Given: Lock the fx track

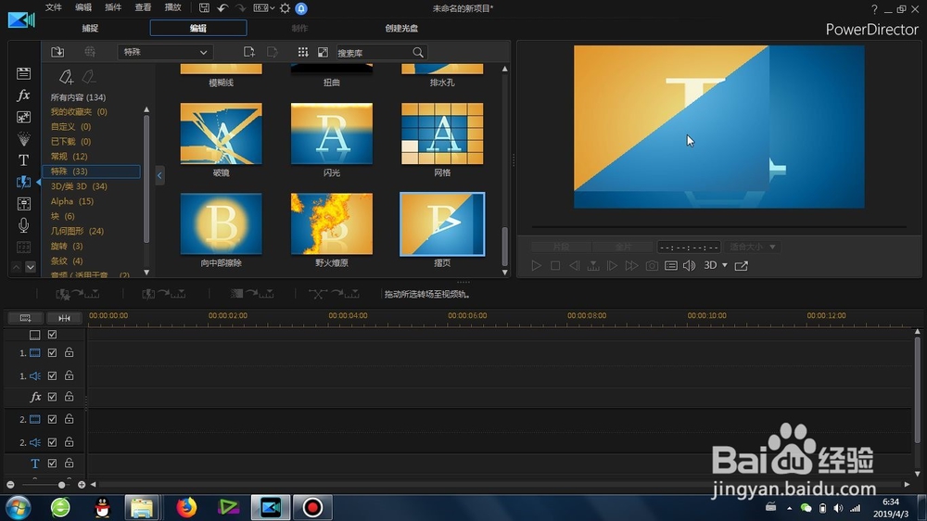Looking at the screenshot, I should 70,397.
